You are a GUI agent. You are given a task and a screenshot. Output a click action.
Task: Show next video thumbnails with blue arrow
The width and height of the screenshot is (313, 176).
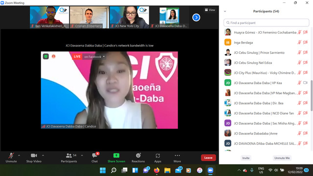pyautogui.click(x=196, y=18)
